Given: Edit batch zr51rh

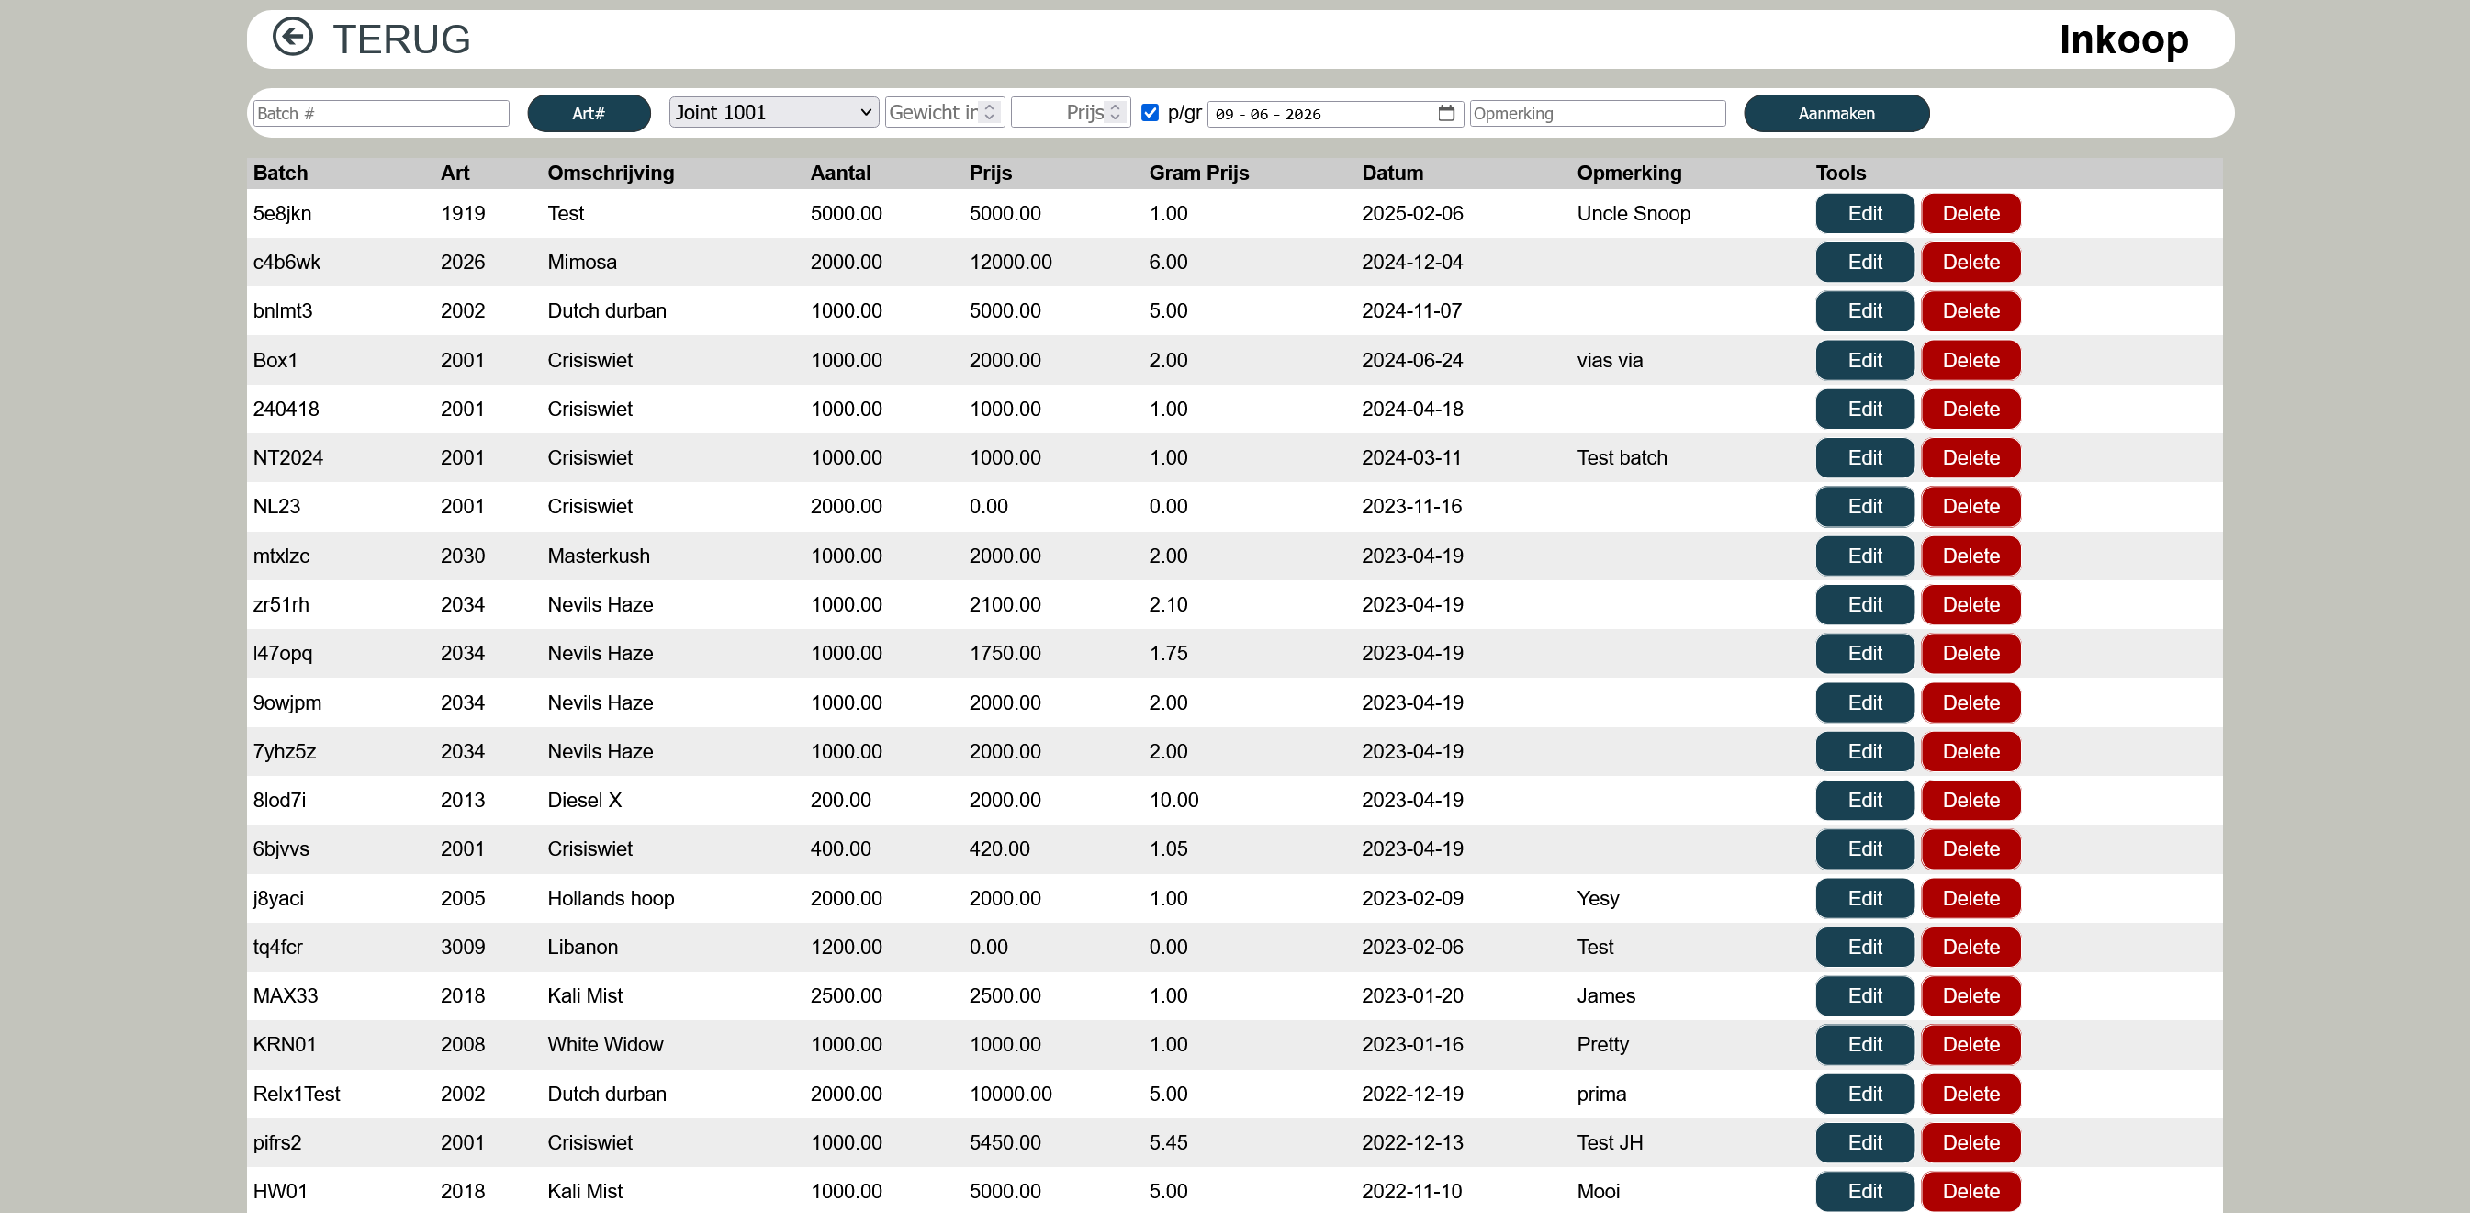Looking at the screenshot, I should (x=1864, y=604).
